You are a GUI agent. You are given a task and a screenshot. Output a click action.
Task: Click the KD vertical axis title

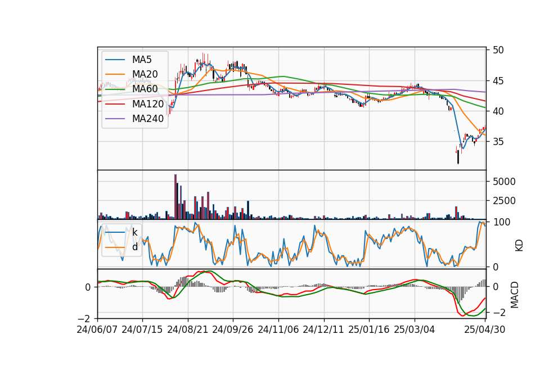coord(519,245)
